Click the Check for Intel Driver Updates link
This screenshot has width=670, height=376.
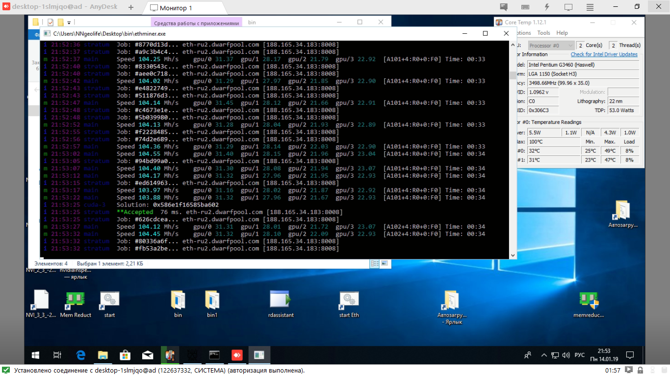604,54
